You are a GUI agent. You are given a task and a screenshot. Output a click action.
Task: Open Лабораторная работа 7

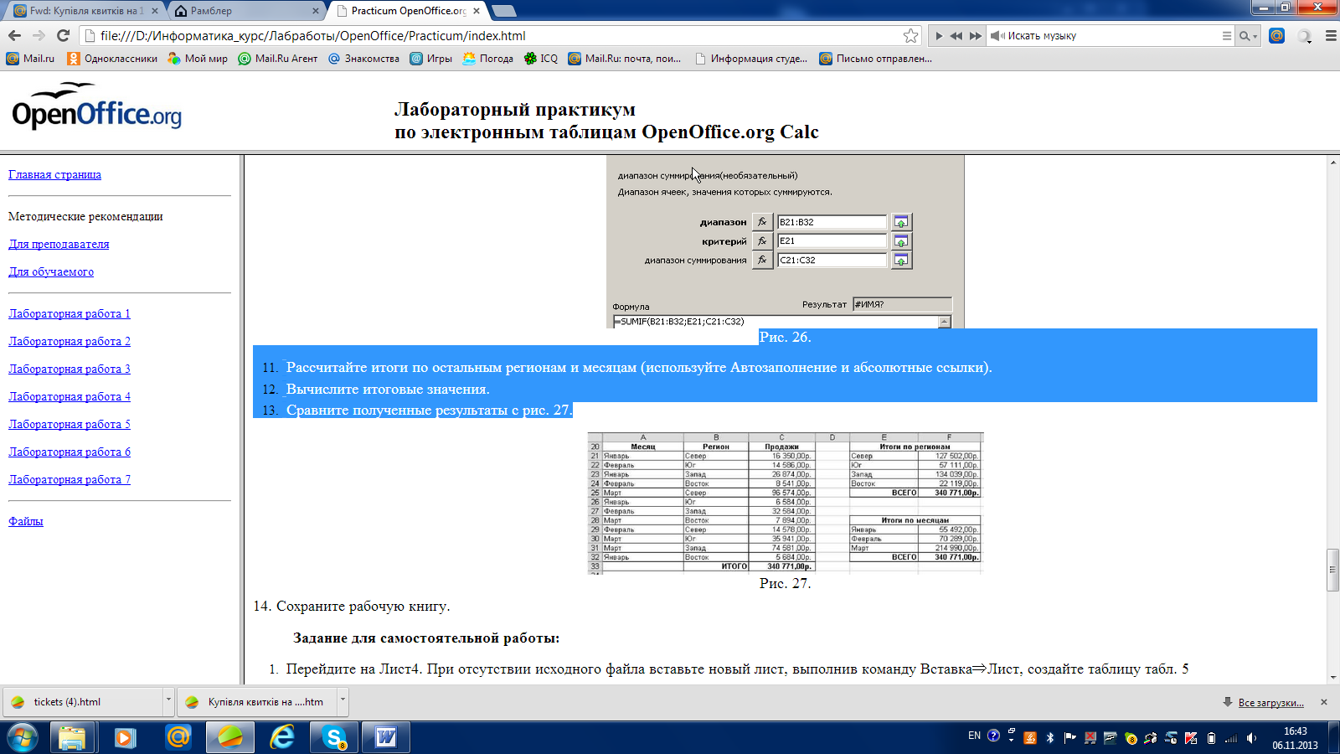70,479
